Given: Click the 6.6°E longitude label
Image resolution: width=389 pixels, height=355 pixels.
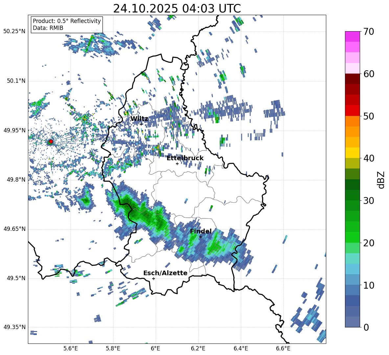Looking at the screenshot, I should pyautogui.click(x=283, y=348).
